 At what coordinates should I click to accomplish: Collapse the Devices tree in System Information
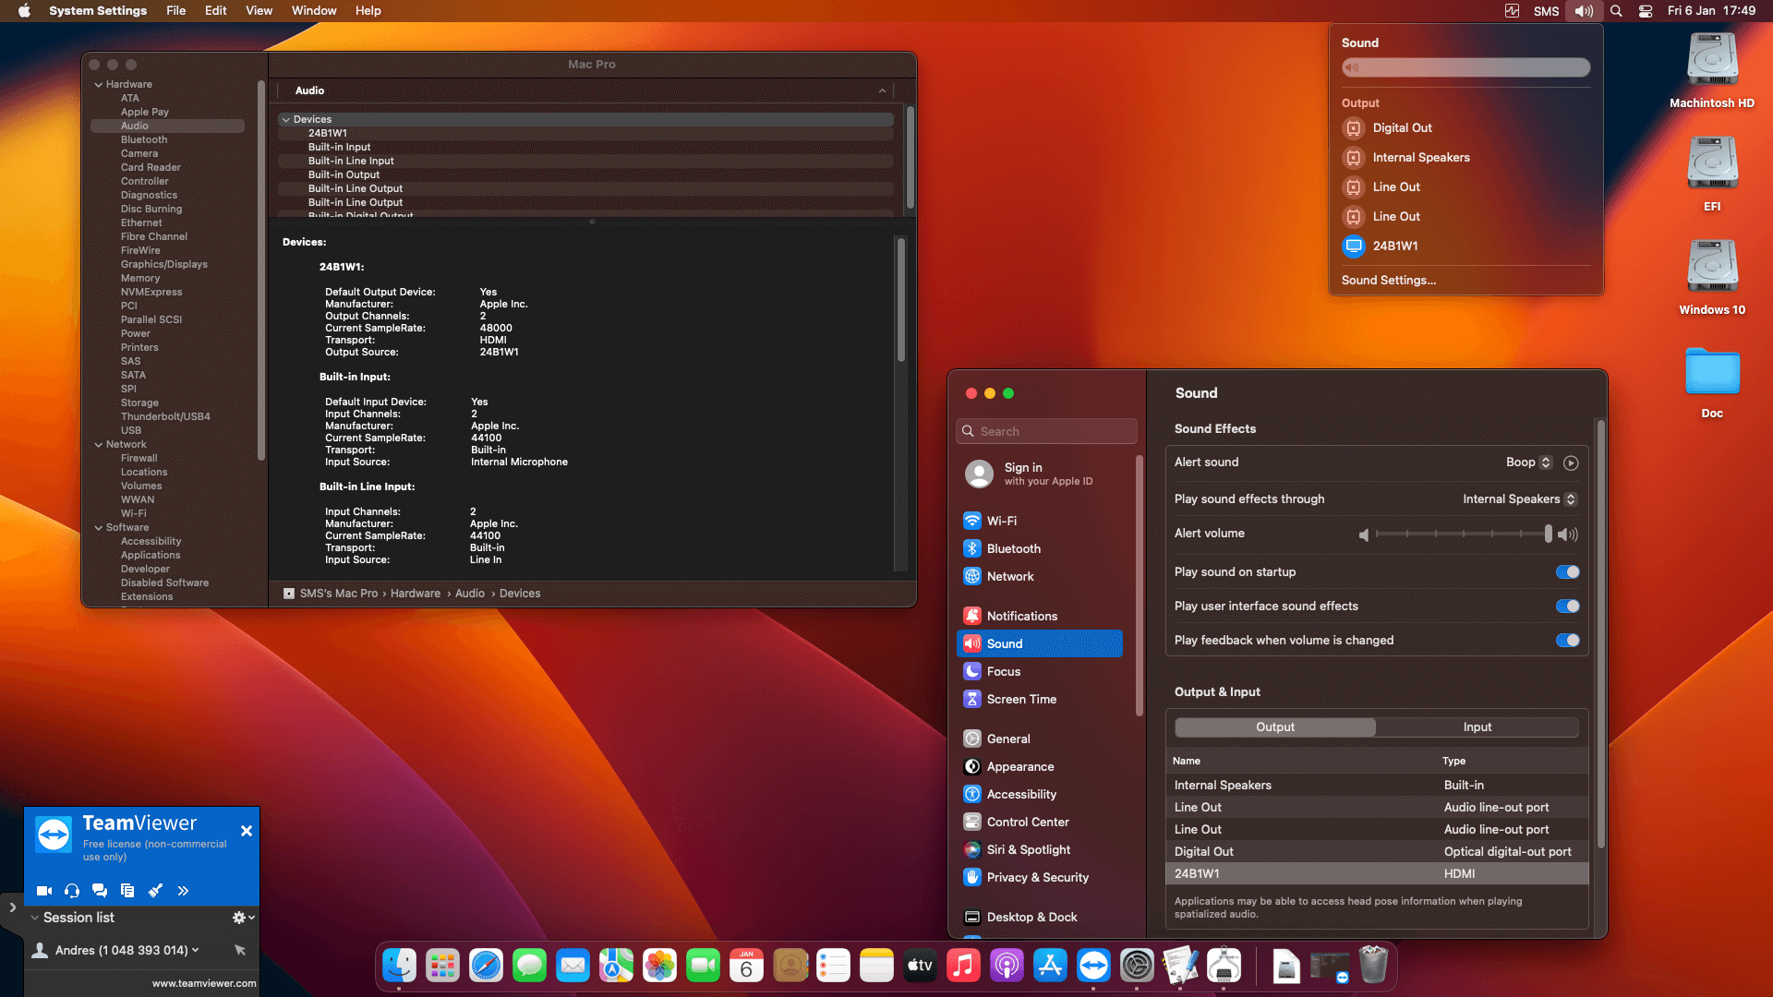[x=286, y=119]
